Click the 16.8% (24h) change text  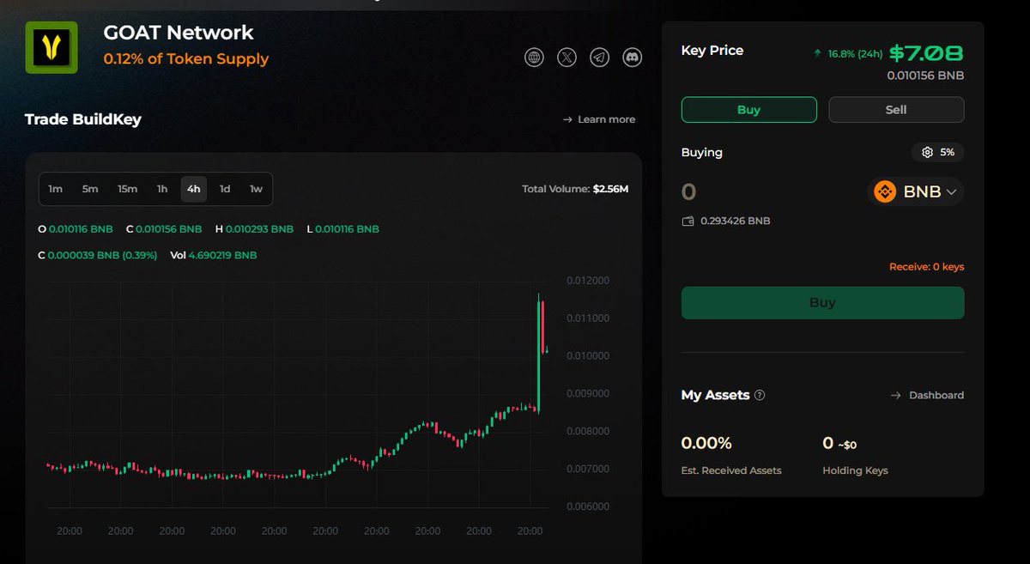tap(855, 54)
